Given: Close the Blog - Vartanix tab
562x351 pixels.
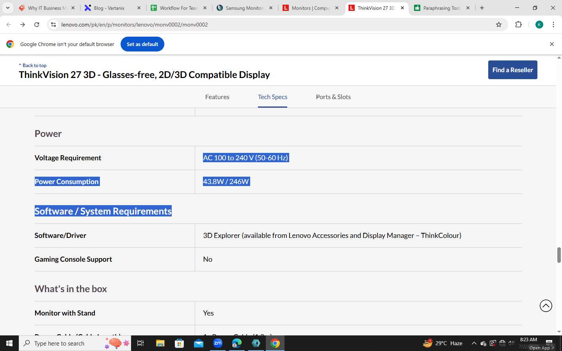Looking at the screenshot, I should (139, 8).
